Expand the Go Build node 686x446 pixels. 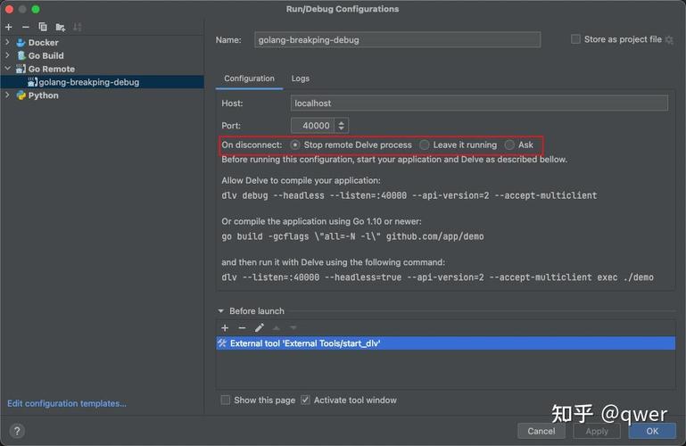point(7,55)
